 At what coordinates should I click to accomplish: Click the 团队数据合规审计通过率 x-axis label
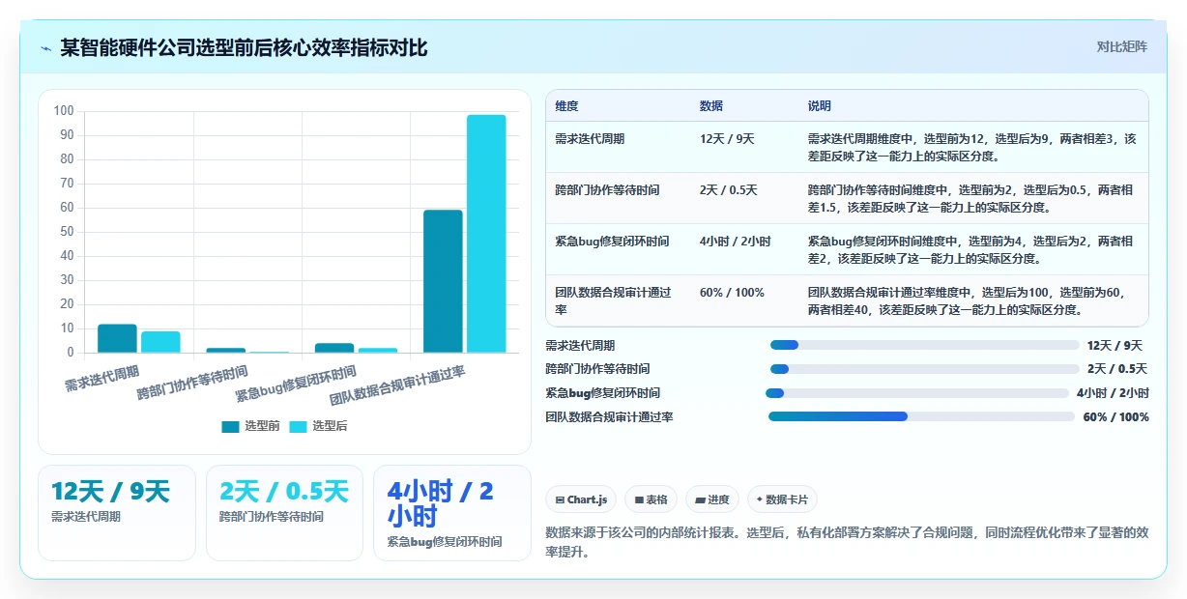coord(397,385)
